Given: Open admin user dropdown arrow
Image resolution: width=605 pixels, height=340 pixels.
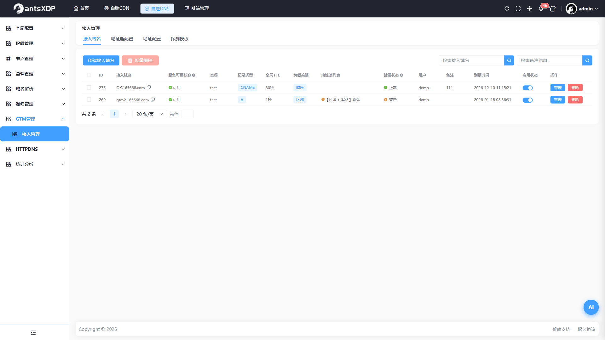Looking at the screenshot, I should (596, 9).
